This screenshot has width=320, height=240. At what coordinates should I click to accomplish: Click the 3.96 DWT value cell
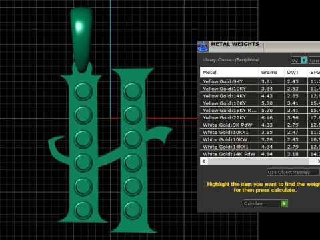click(x=296, y=117)
